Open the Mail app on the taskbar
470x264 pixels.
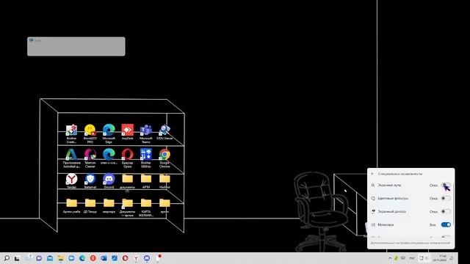point(50,258)
